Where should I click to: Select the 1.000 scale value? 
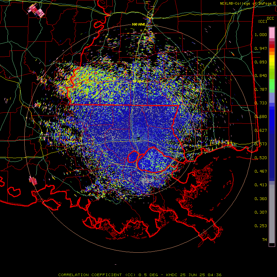(x=261, y=34)
